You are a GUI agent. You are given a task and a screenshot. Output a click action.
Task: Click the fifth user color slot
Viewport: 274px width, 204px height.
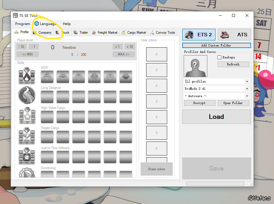pos(157,117)
